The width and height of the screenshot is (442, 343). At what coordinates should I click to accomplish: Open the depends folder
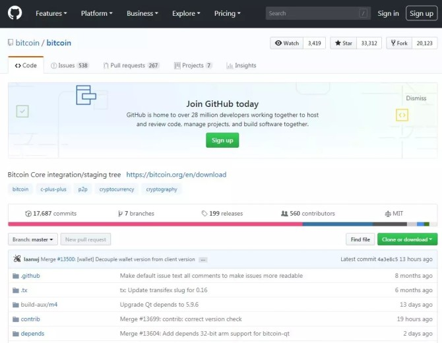coord(32,334)
